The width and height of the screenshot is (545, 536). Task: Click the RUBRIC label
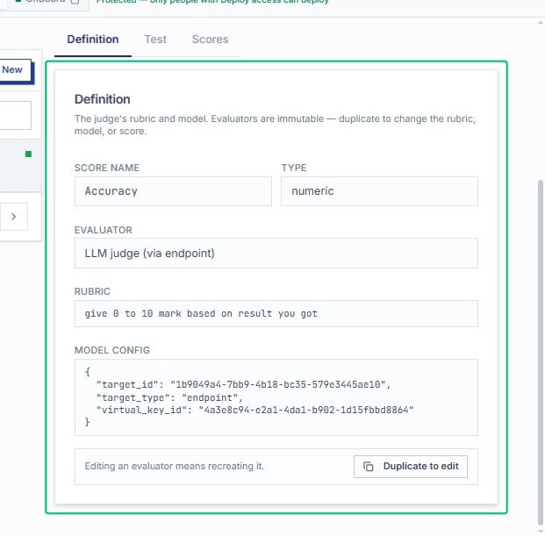click(x=92, y=291)
